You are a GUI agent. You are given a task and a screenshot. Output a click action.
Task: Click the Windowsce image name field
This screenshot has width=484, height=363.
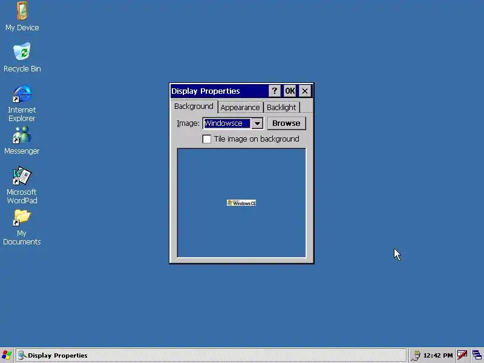pos(227,123)
